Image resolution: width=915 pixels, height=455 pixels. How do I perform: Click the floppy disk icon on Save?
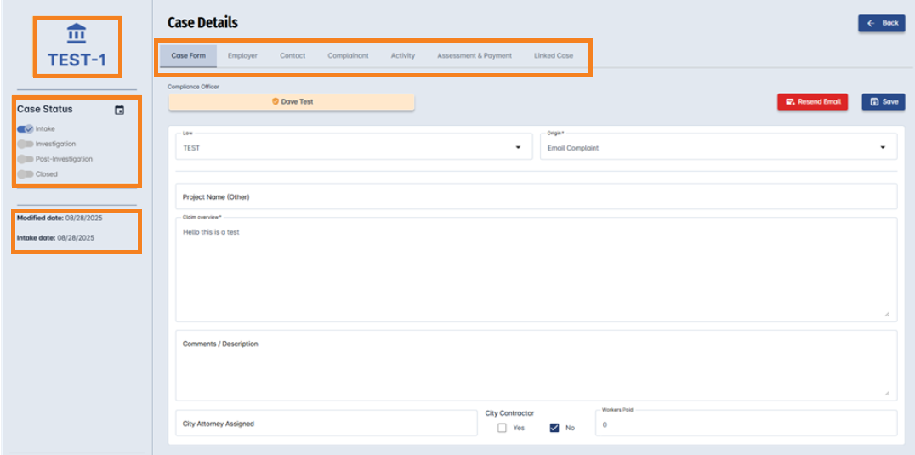click(874, 101)
